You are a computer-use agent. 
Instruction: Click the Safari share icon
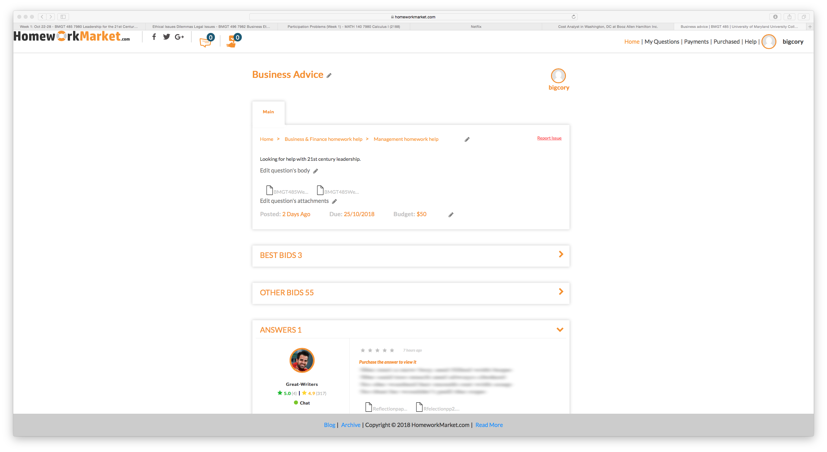[x=789, y=17]
